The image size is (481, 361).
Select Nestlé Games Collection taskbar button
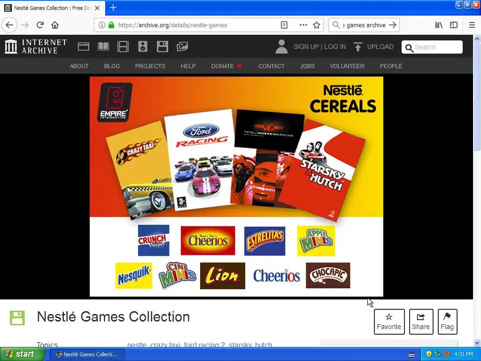[87, 354]
